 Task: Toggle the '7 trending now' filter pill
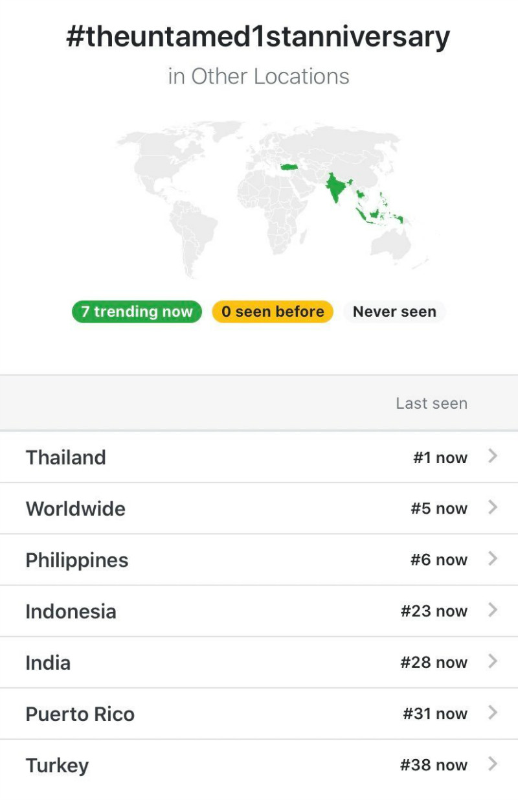137,312
